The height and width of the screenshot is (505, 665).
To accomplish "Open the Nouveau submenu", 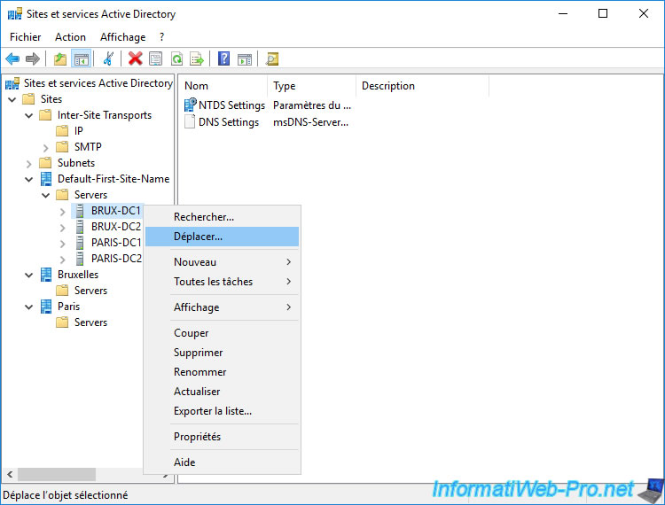I will coord(195,262).
